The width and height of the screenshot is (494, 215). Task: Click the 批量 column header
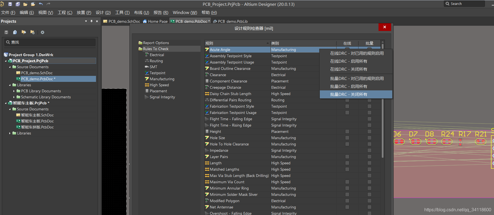(x=369, y=43)
